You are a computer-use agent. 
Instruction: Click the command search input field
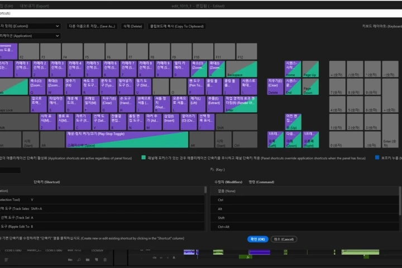click(x=10, y=170)
